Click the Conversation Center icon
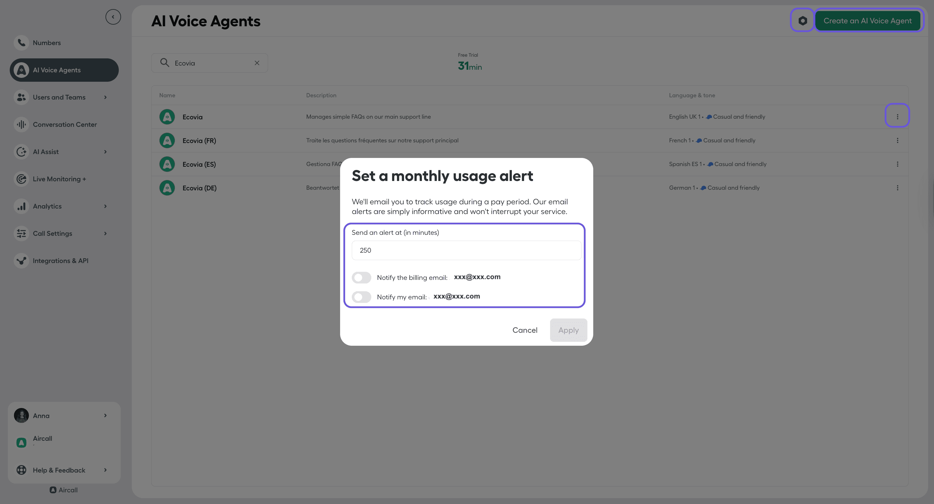 21,124
